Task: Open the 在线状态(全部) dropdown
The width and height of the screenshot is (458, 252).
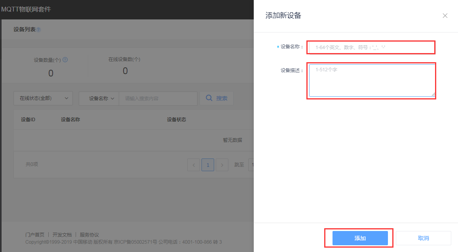Action: [43, 99]
